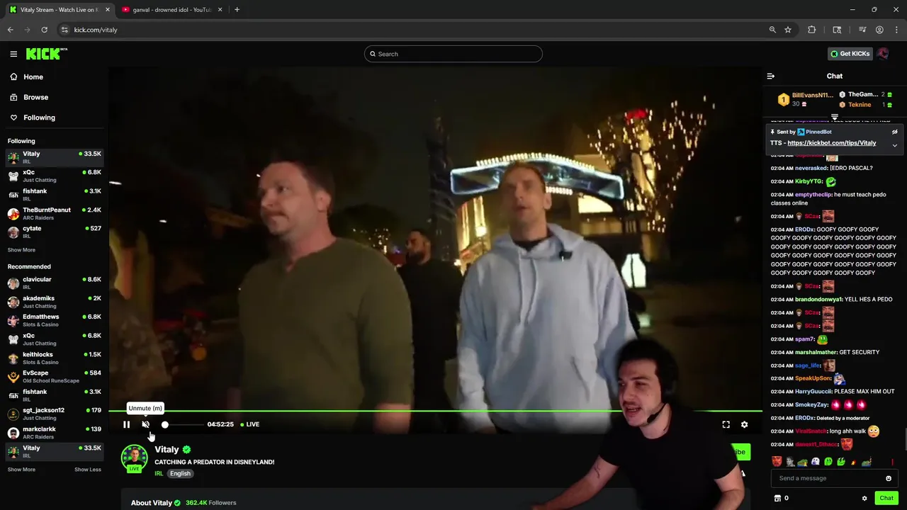Screen dimensions: 907x510
Task: Click the IRL category link
Action: pos(159,473)
